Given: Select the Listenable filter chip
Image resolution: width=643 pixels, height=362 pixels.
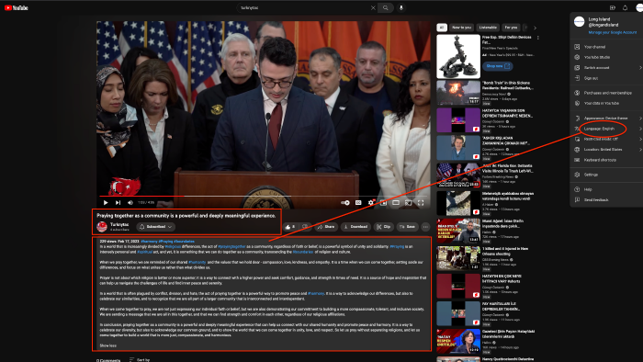Looking at the screenshot, I should click(x=488, y=28).
